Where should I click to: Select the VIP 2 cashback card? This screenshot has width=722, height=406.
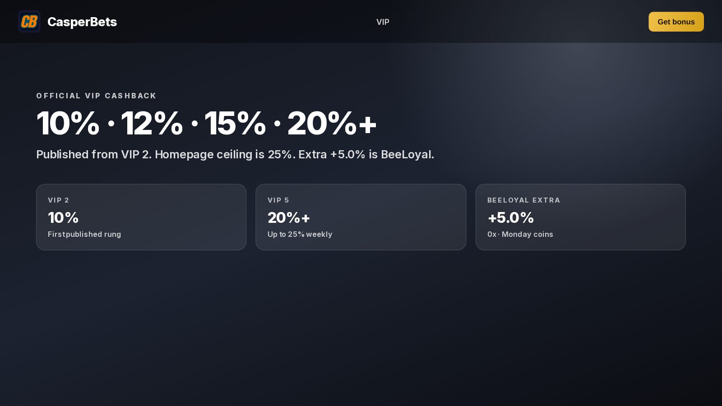coord(141,217)
